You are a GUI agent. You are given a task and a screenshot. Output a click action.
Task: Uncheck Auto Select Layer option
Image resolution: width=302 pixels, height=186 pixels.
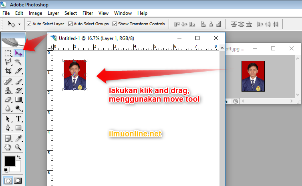29,24
